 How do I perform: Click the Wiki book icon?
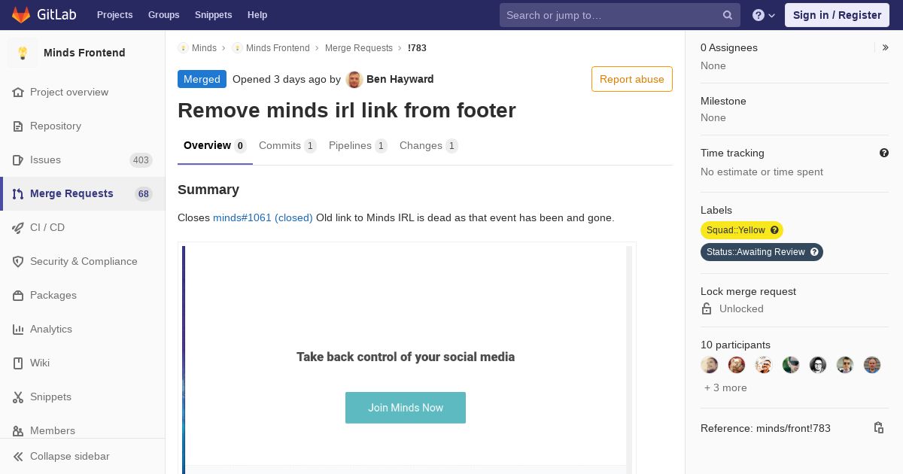pyautogui.click(x=18, y=363)
